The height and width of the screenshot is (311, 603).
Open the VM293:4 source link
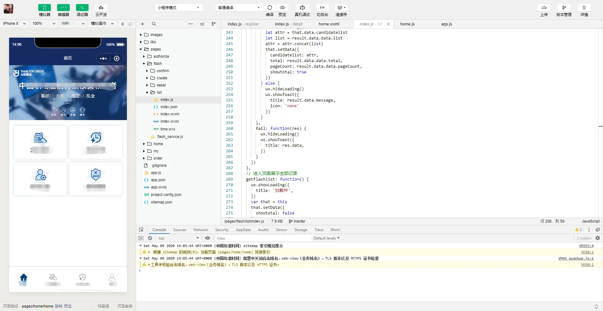(586, 246)
